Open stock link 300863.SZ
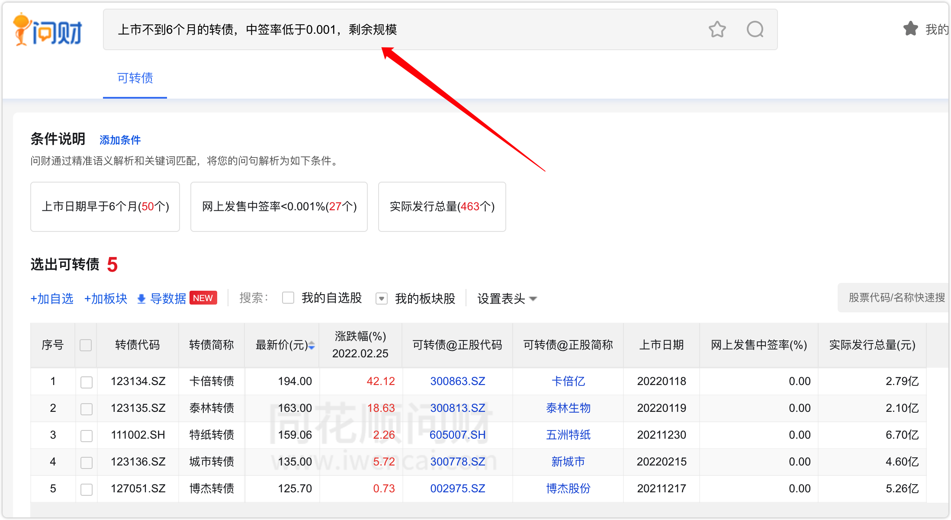This screenshot has width=951, height=520. click(x=457, y=381)
